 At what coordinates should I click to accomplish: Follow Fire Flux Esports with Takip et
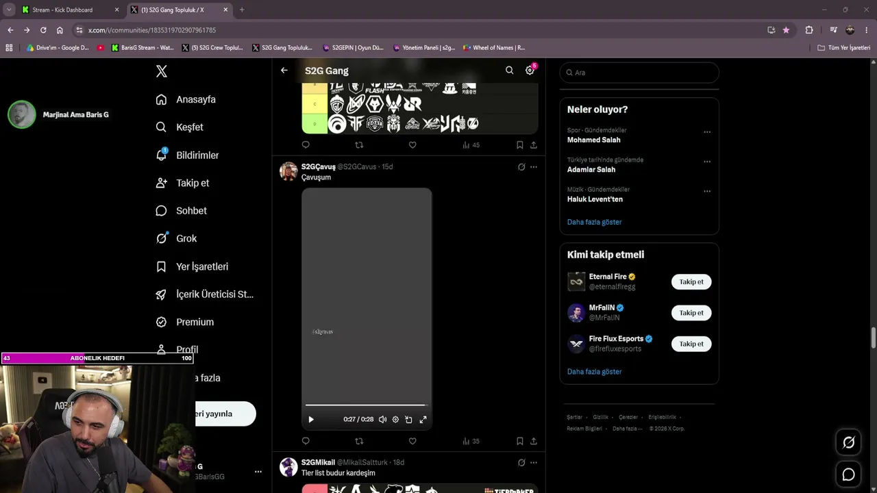click(x=691, y=344)
